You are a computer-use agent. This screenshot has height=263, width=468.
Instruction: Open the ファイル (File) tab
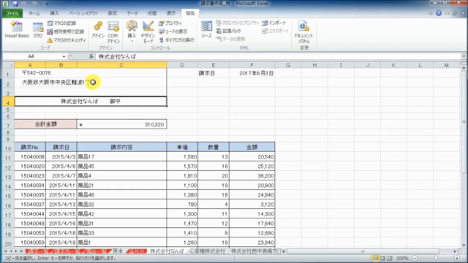click(x=12, y=13)
